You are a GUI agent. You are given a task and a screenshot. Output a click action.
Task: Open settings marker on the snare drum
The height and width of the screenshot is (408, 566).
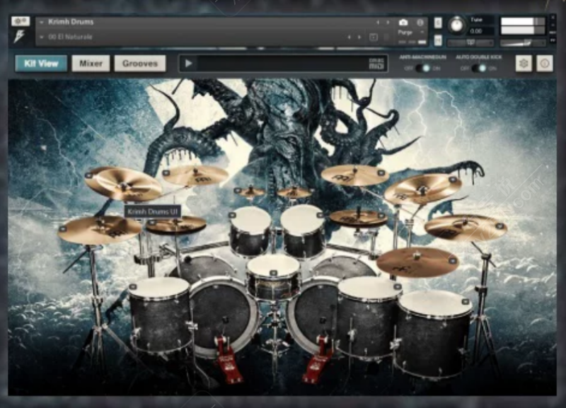[273, 273]
